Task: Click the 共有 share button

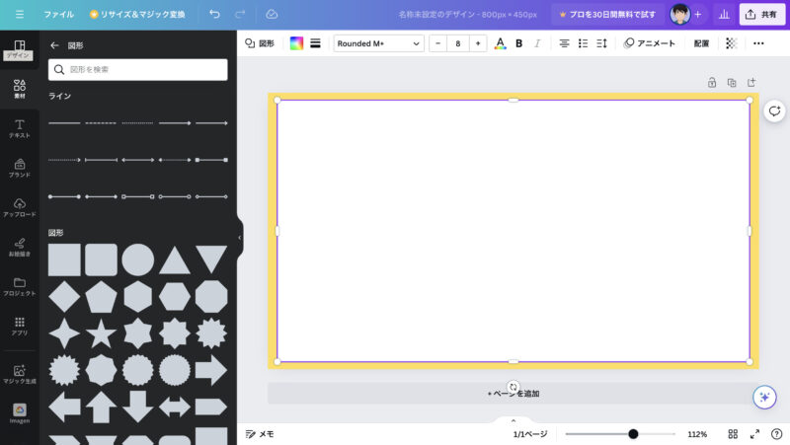Action: tap(761, 15)
